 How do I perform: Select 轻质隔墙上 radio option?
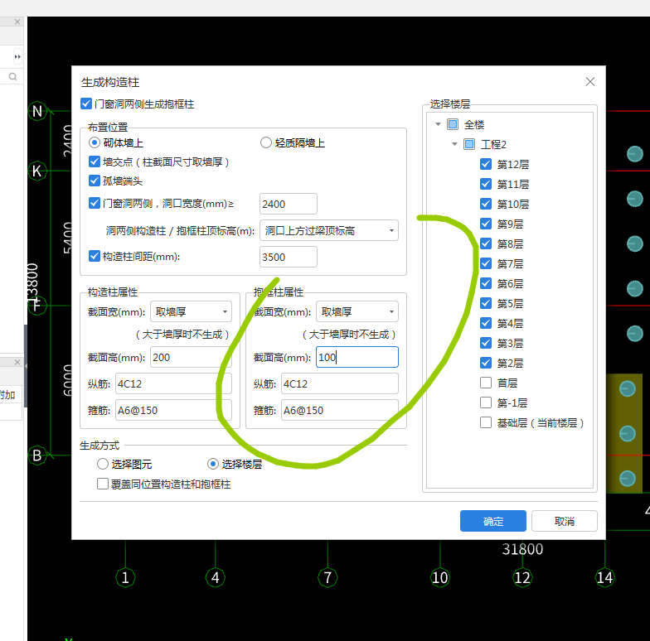pos(265,142)
